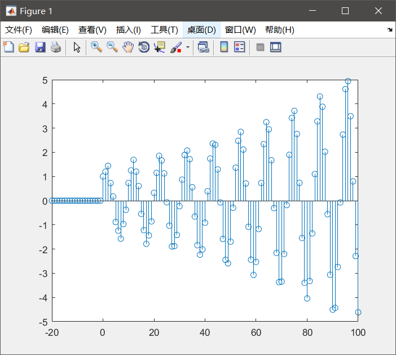
Task: Open the 插入(I) menu
Action: tap(128, 30)
